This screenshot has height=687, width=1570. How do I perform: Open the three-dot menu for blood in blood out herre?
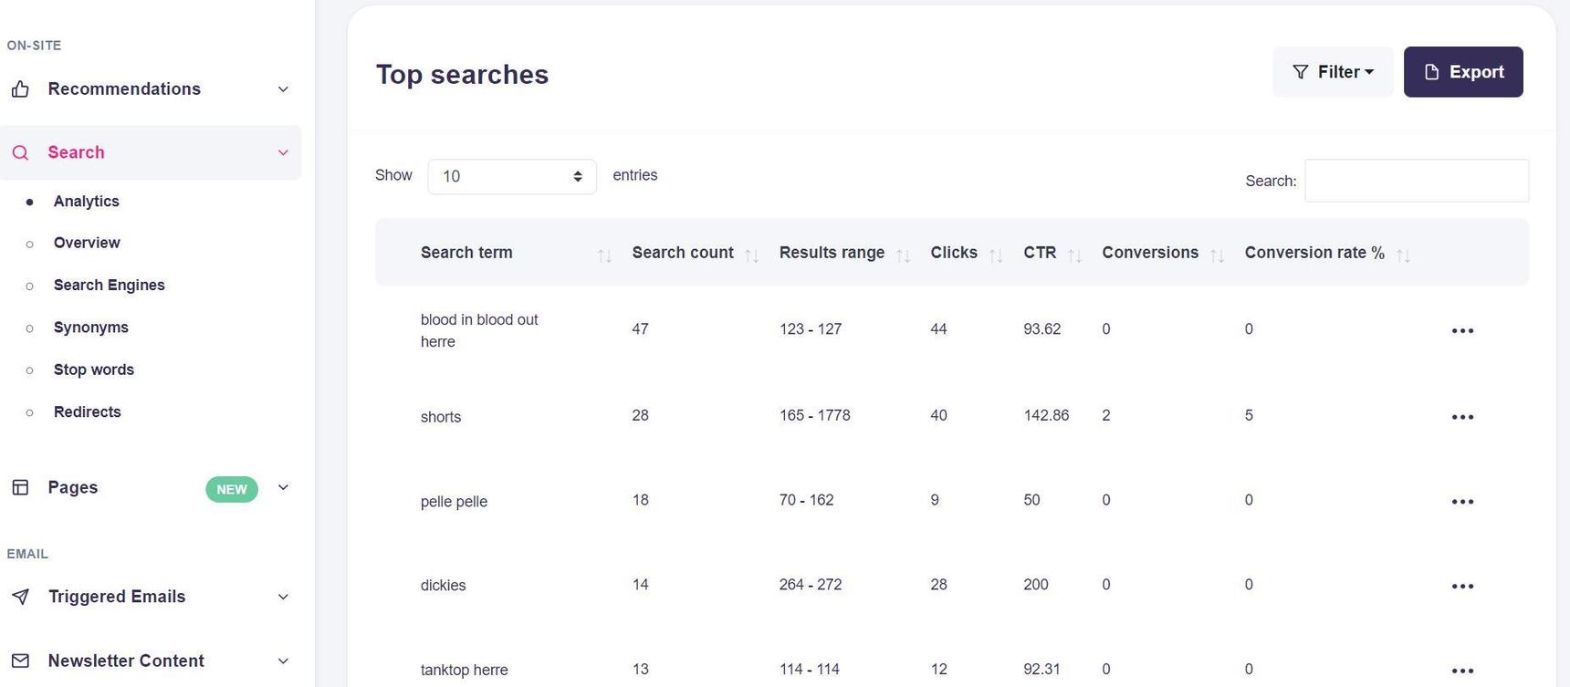tap(1462, 330)
